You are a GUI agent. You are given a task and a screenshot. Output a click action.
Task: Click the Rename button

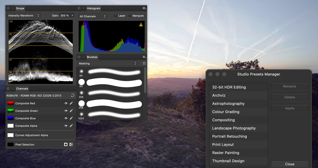[290, 86]
